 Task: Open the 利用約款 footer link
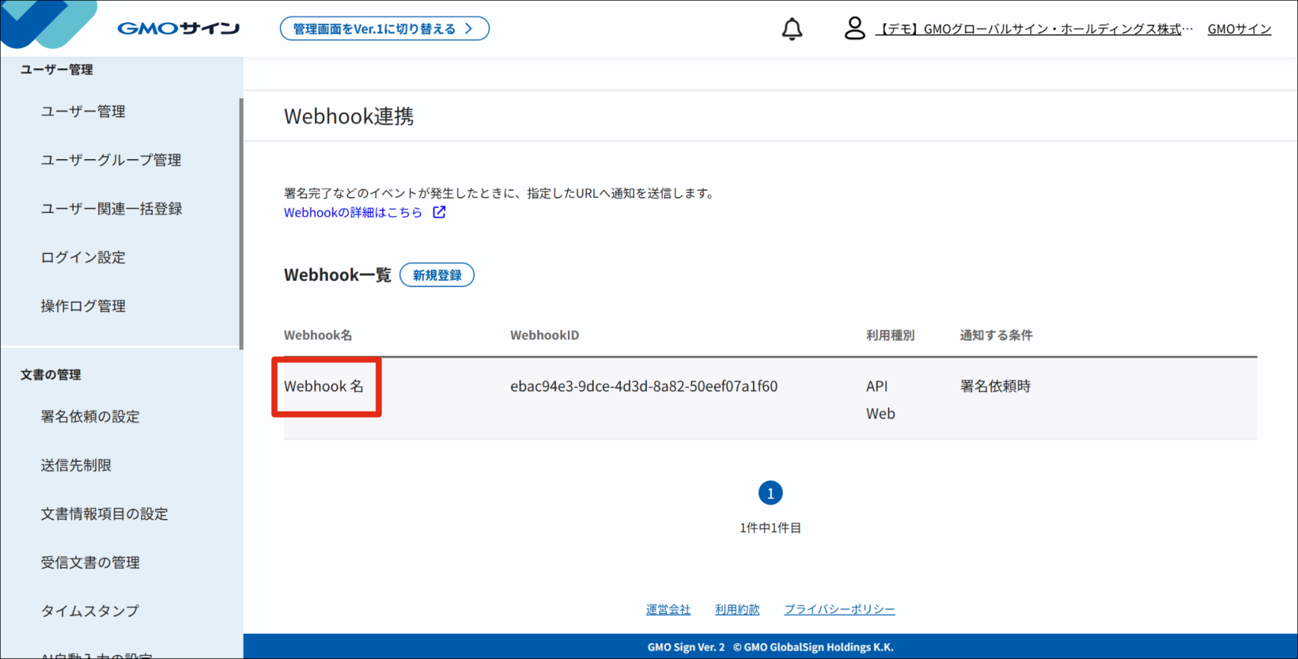click(x=737, y=610)
